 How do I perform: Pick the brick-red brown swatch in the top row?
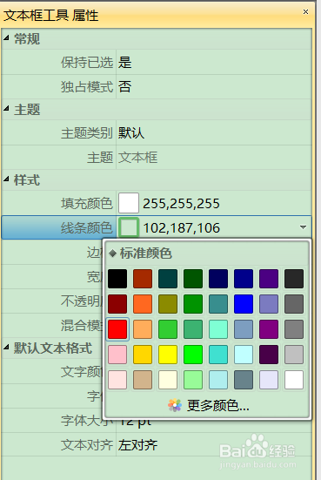143,279
